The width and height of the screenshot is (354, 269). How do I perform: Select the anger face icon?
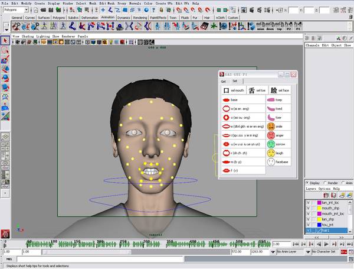(x=271, y=135)
